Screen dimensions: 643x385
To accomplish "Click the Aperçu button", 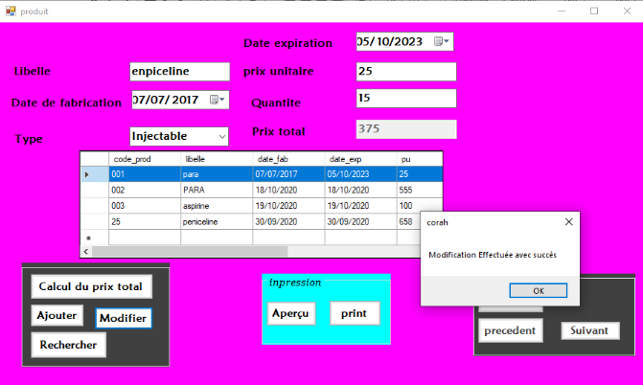I will (x=291, y=314).
